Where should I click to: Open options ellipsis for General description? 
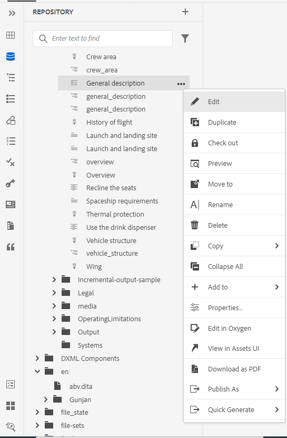[x=181, y=84]
